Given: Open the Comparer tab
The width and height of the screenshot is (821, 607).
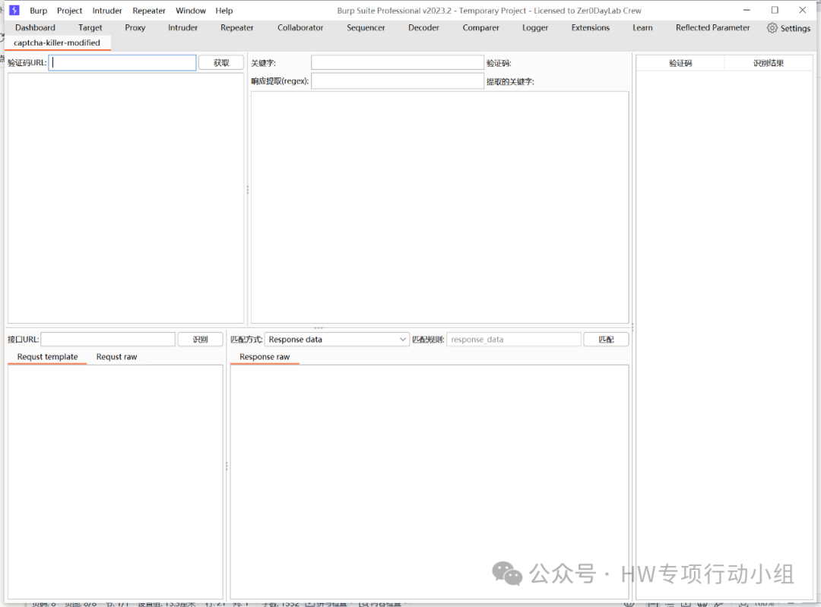Looking at the screenshot, I should [x=480, y=28].
